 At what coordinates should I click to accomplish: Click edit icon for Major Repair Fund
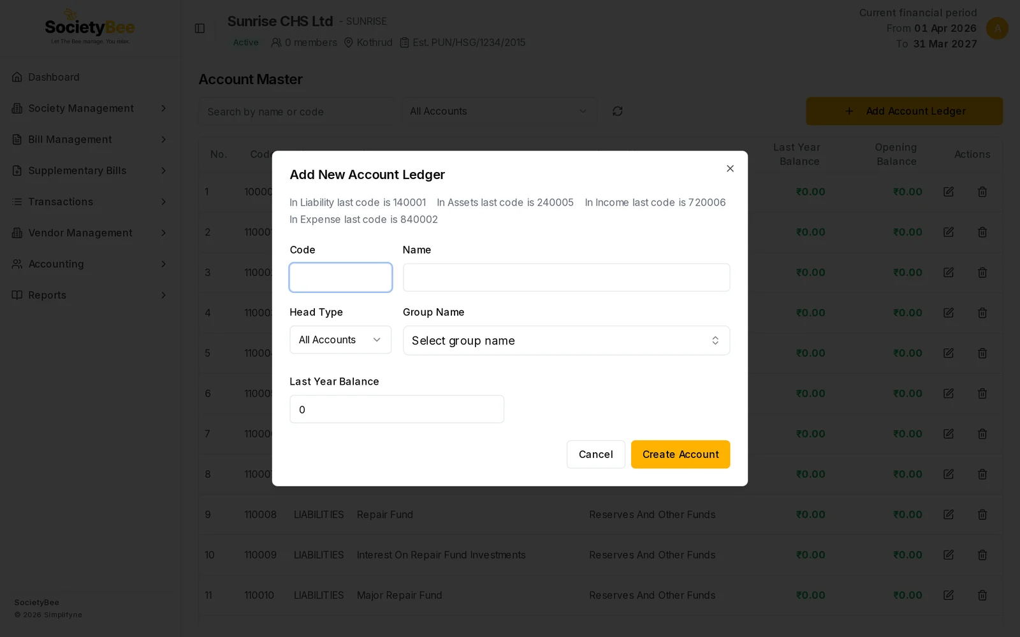tap(949, 595)
